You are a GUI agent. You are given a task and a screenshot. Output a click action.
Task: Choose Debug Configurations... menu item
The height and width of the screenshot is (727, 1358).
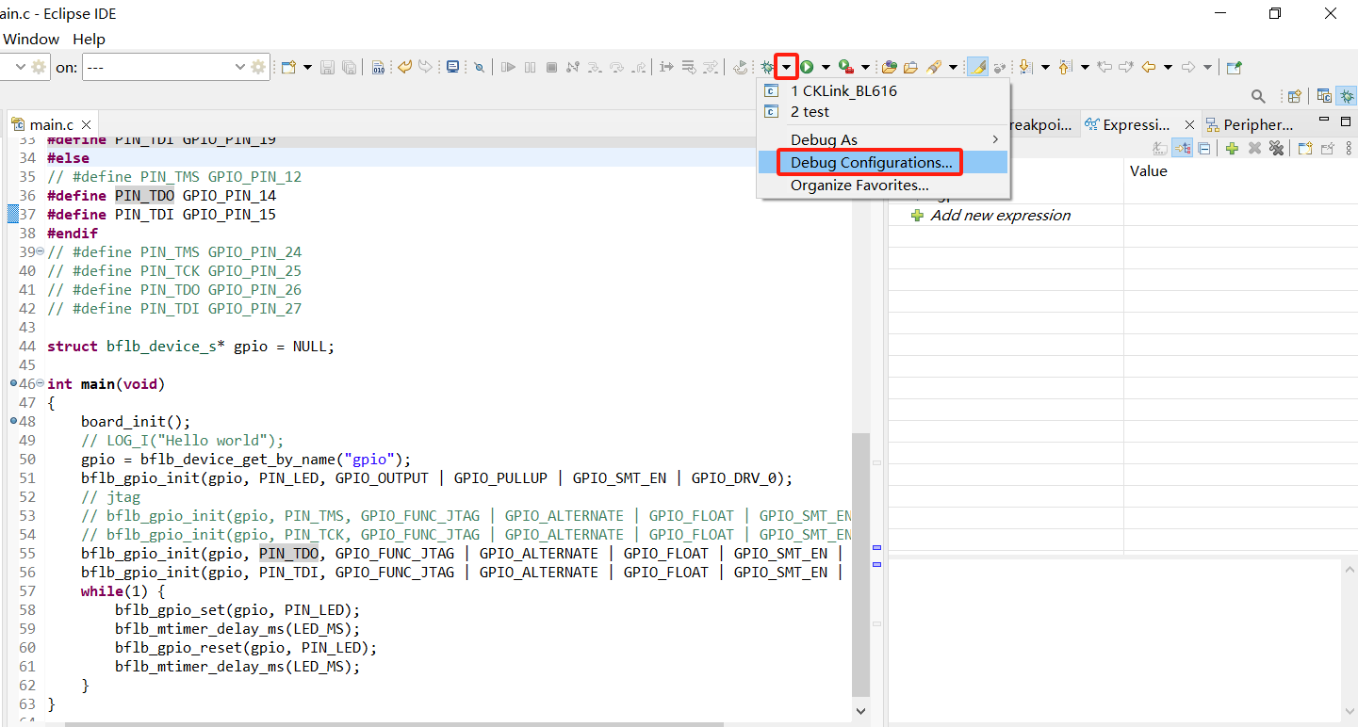coord(883,162)
